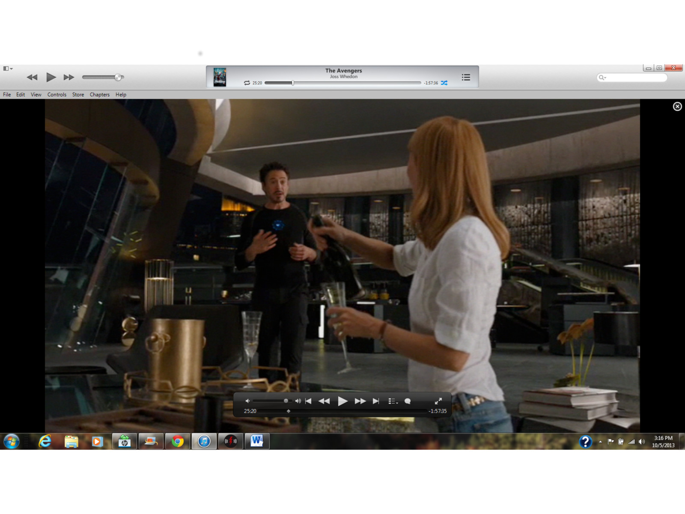Click the top toolbar fast-forward button
This screenshot has width=685, height=514.
pos(68,78)
